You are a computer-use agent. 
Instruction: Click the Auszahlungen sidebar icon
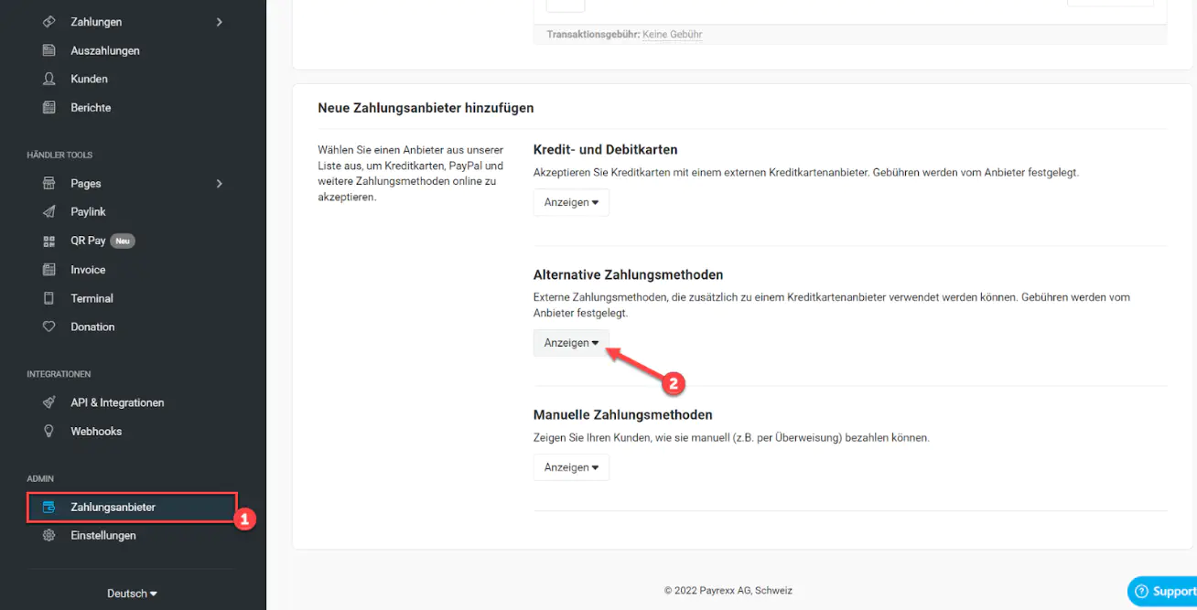[49, 50]
